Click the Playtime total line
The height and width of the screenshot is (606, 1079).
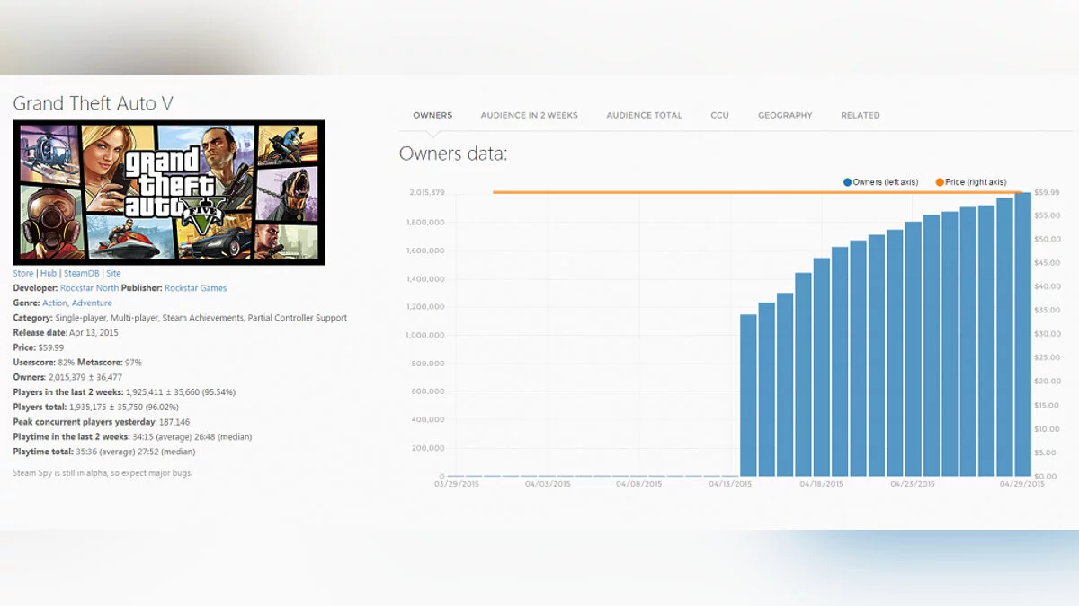[106, 452]
